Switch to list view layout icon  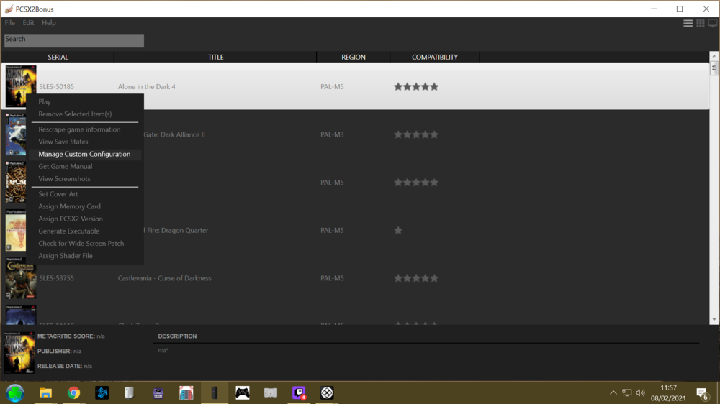tap(688, 23)
